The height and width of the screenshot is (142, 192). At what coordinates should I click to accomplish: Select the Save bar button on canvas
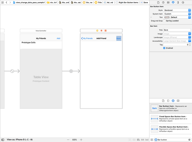click(119, 38)
